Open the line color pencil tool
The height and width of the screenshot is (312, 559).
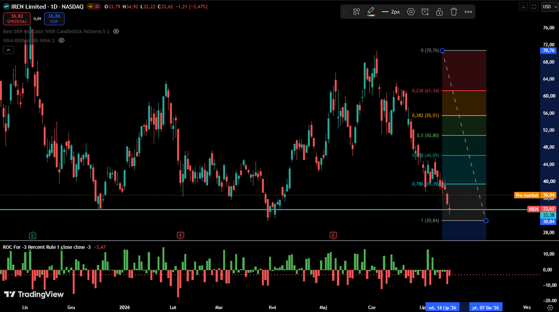click(371, 12)
